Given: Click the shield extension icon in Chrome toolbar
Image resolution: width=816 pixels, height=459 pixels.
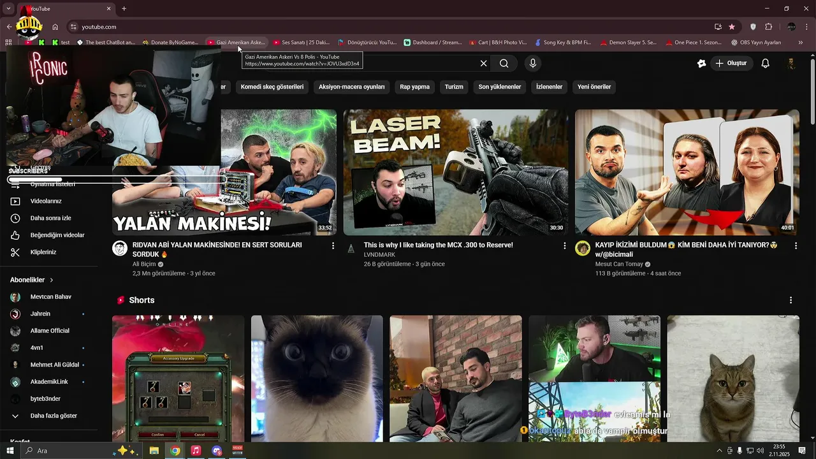Looking at the screenshot, I should [x=753, y=27].
